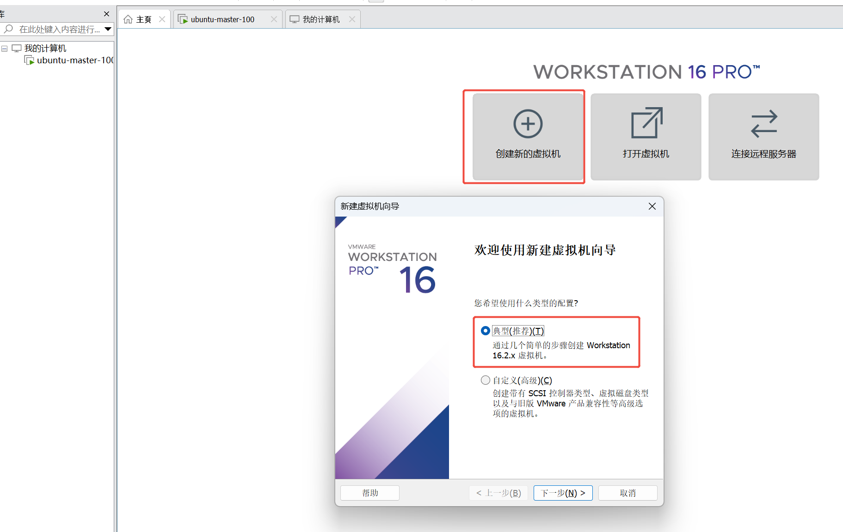The width and height of the screenshot is (843, 532).
Task: Click the monitor icon beside 我的计算机 tree node
Action: [x=17, y=48]
